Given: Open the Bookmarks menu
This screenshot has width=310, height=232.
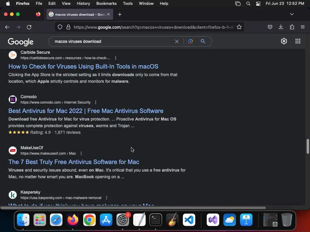Looking at the screenshot, I should [106, 4].
